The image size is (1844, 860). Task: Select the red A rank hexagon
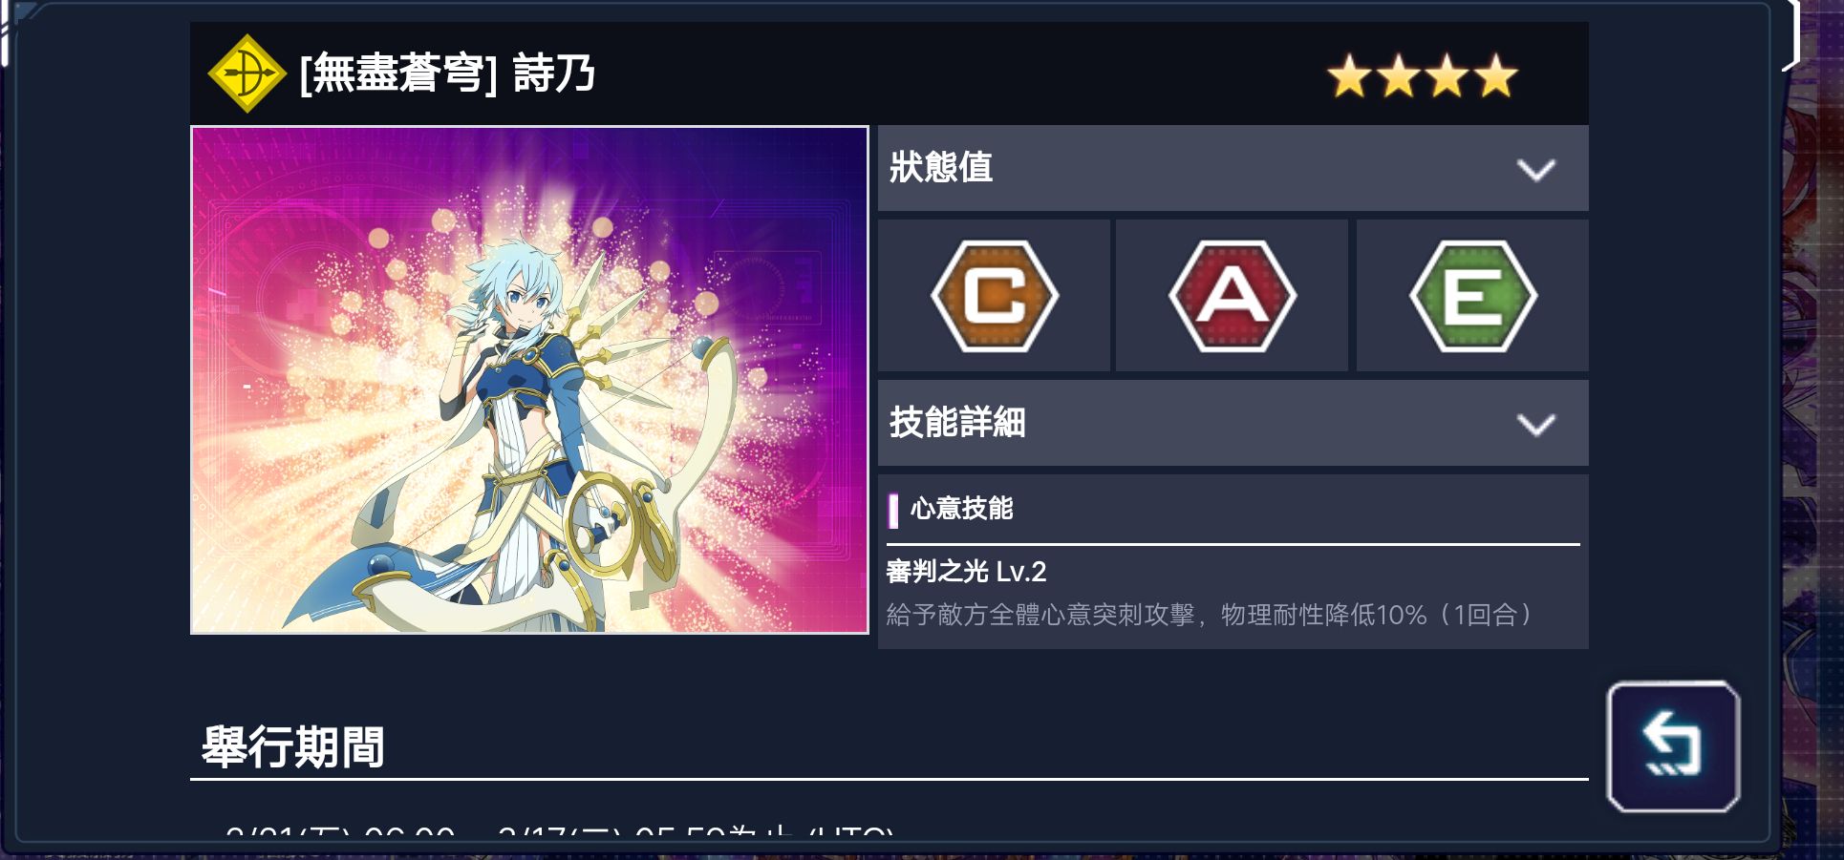tap(1233, 296)
